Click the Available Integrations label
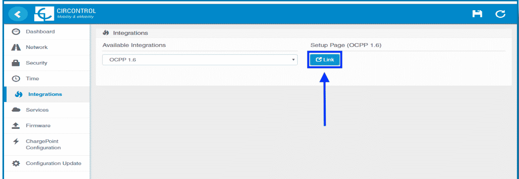Image resolution: width=519 pixels, height=179 pixels. coord(134,45)
